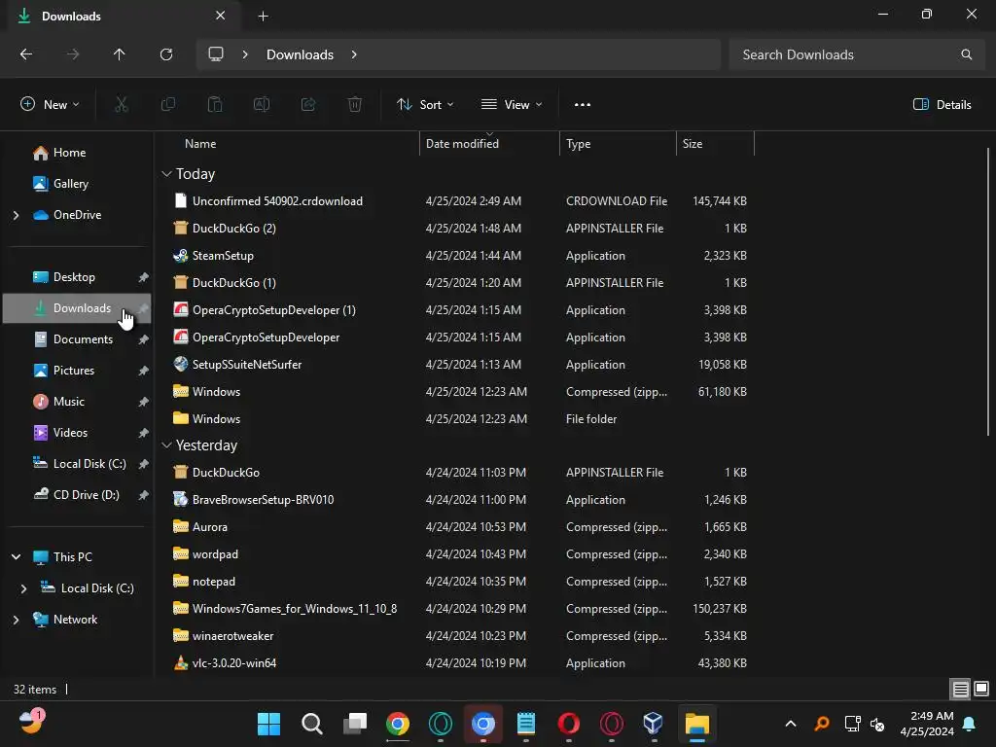Click the Copy icon in toolbar
Image resolution: width=996 pixels, height=747 pixels.
167,105
